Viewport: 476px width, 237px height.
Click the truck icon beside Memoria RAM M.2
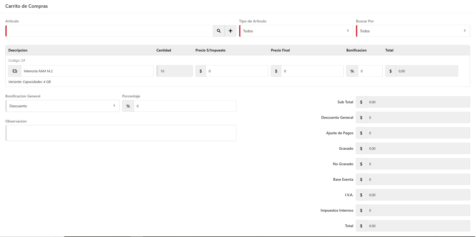click(15, 71)
